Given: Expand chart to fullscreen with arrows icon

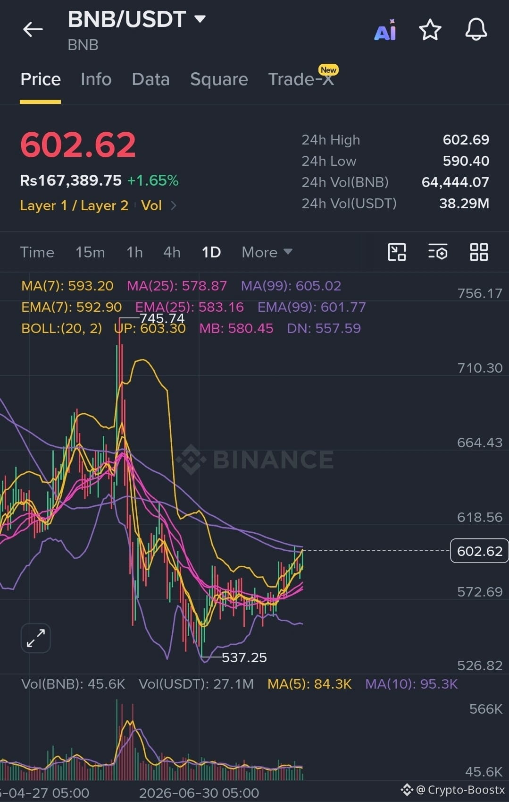Looking at the screenshot, I should (36, 638).
